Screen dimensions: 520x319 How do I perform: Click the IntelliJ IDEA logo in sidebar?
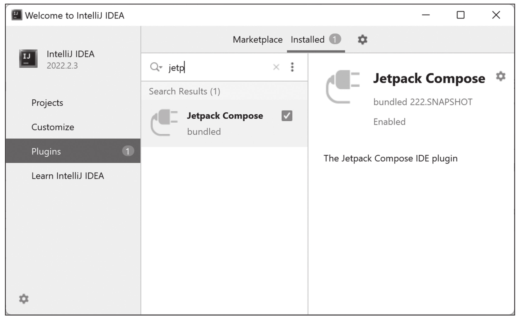pos(28,59)
